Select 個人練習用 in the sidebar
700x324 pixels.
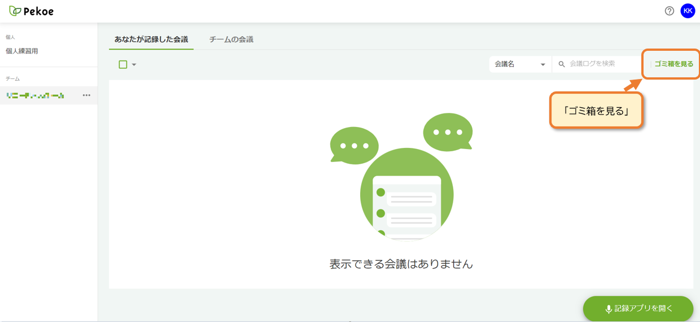click(22, 51)
